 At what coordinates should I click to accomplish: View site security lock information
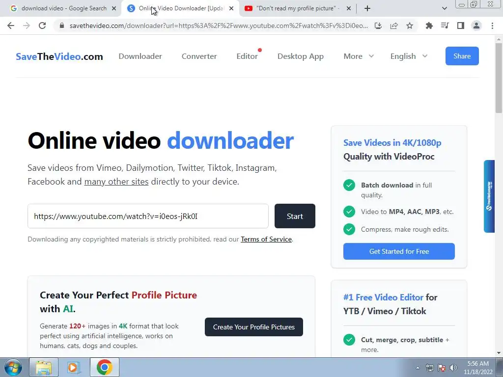pyautogui.click(x=62, y=26)
